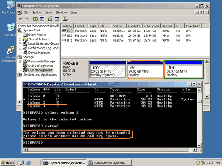Expand the Event Viewer node

20,35
